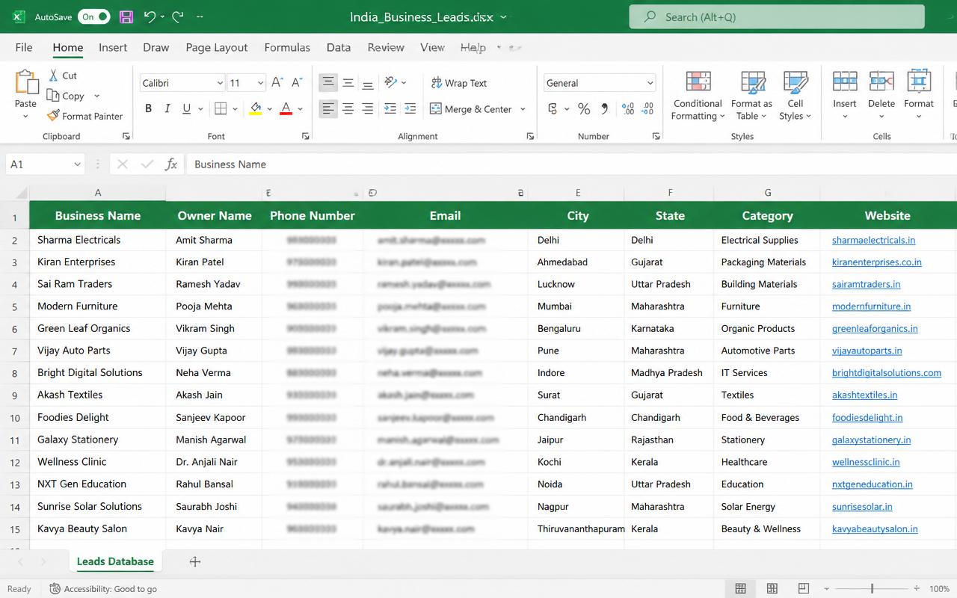Screen dimensions: 957x598
Task: Add a new sheet with plus icon
Action: [x=195, y=561]
